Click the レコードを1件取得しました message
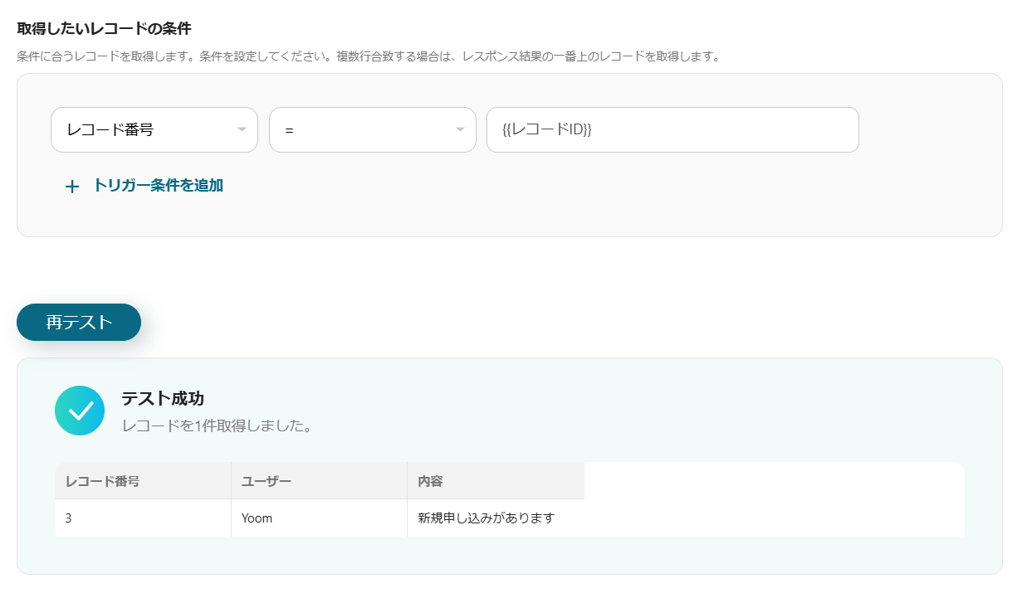Image resolution: width=1032 pixels, height=598 pixels. click(217, 426)
